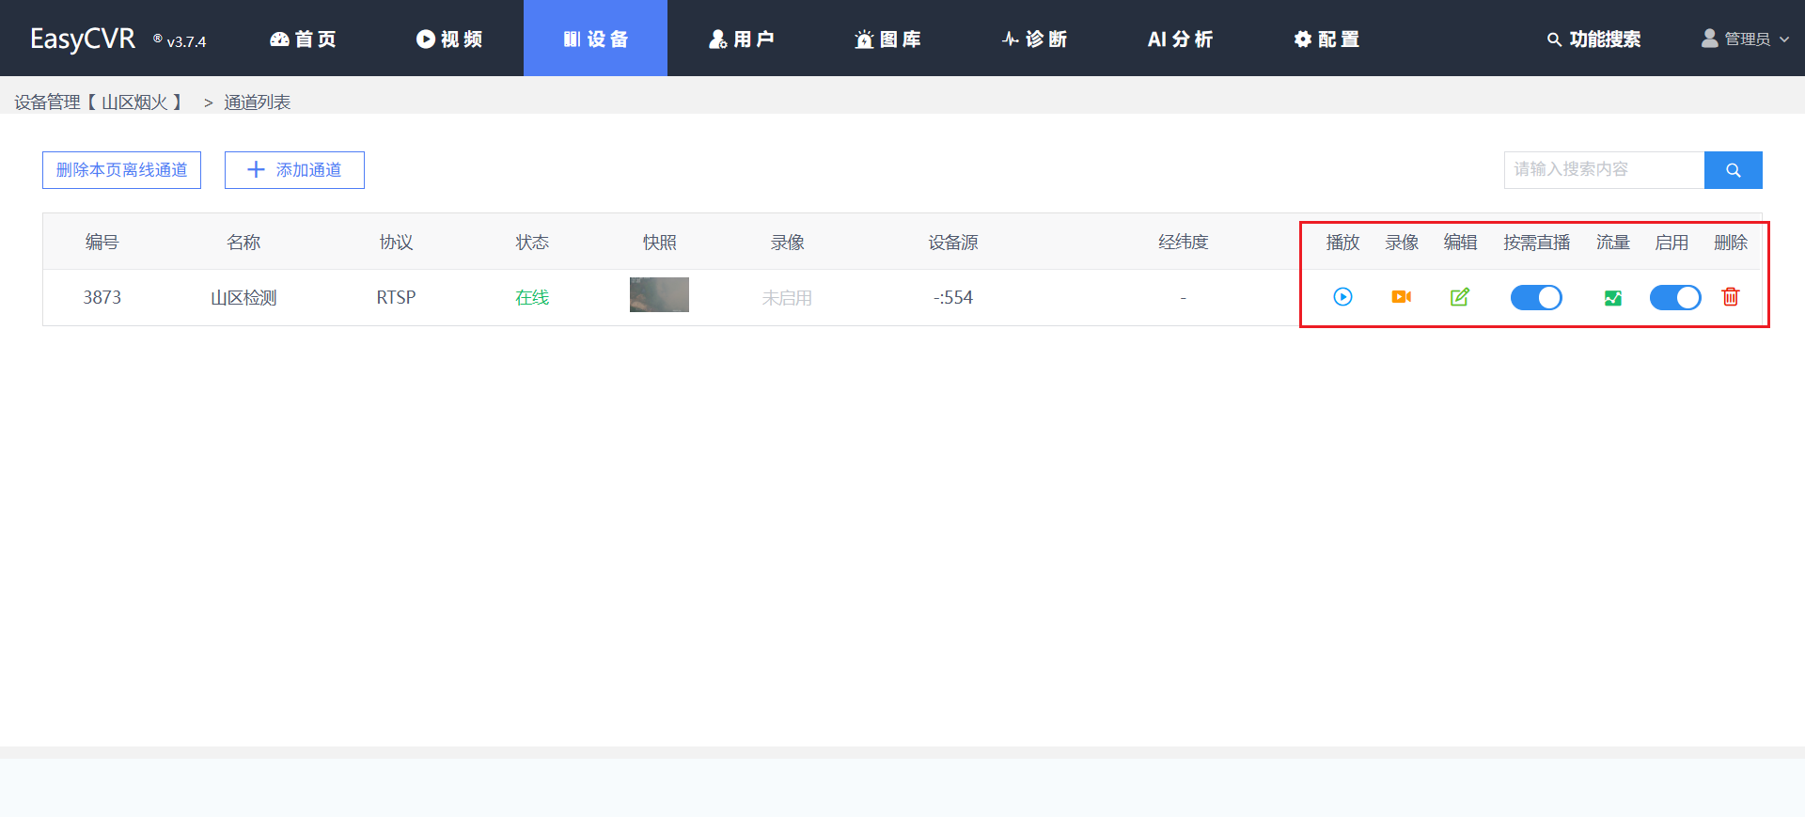The width and height of the screenshot is (1805, 817).
Task: Expand the 管理员 user dropdown
Action: tap(1746, 39)
